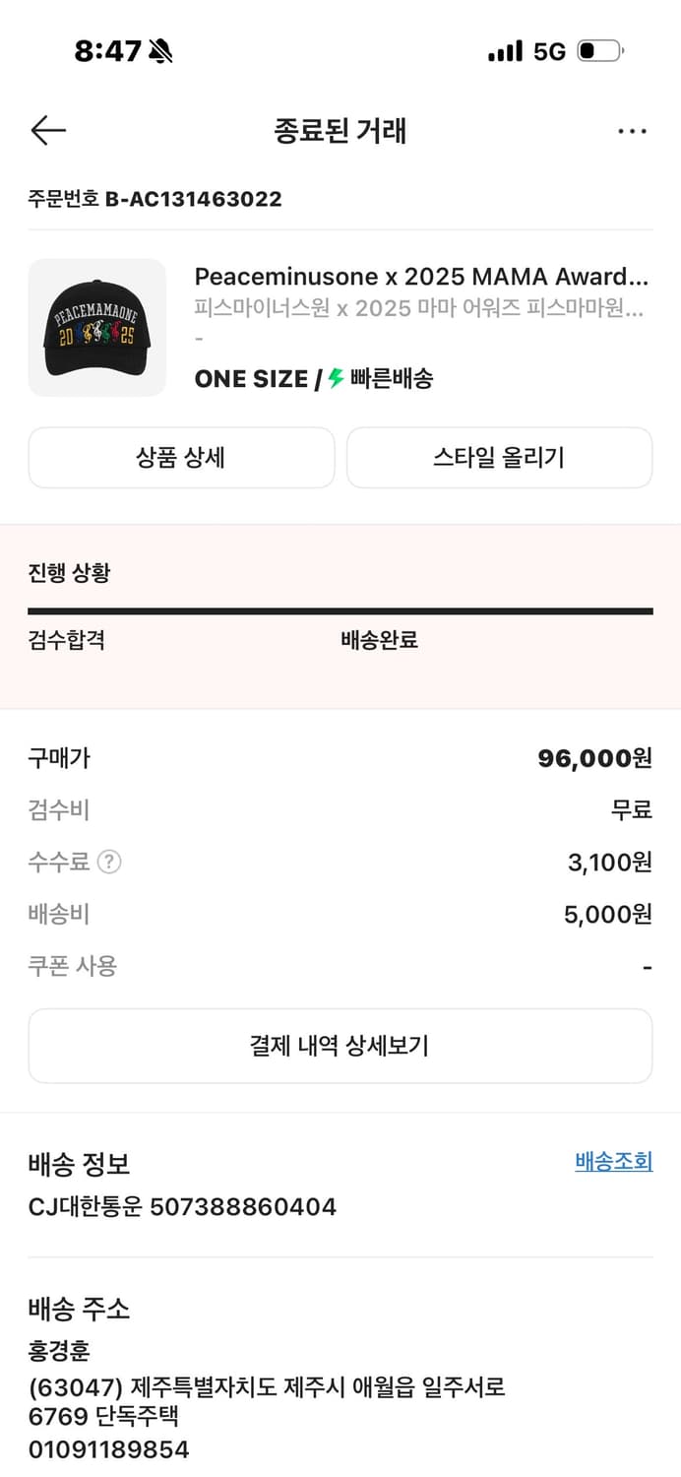681x1477 pixels.
Task: Open 상품 상세 product details
Action: 181,457
